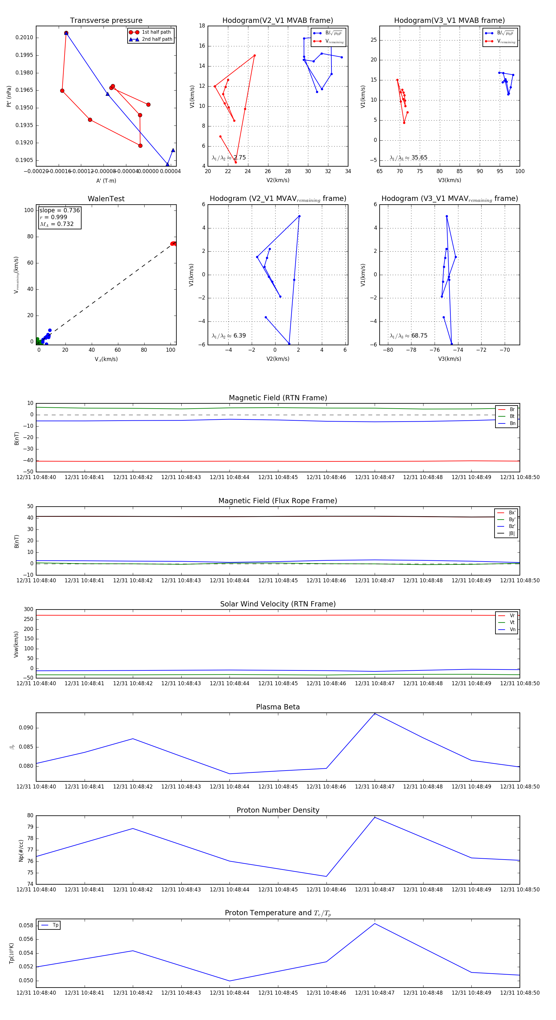
Task: Select the "Bn" legend entry
Action: (507, 423)
